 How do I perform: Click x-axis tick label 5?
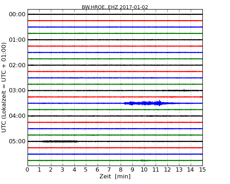click(86, 170)
